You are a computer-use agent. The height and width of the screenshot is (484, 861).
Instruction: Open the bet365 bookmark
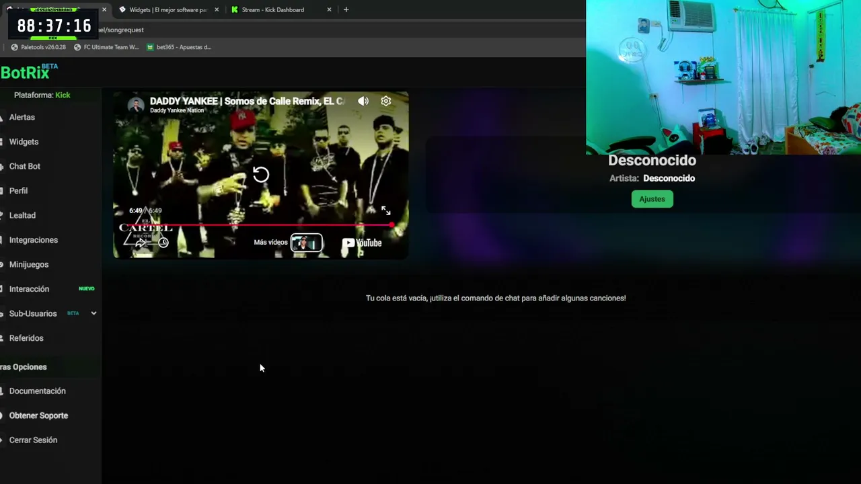(179, 47)
